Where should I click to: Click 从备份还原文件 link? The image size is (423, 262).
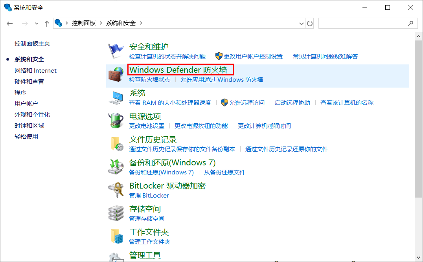click(x=224, y=172)
